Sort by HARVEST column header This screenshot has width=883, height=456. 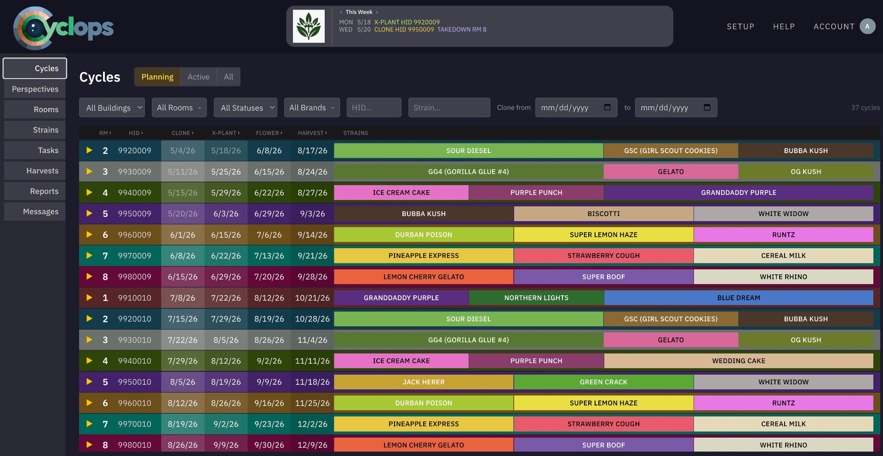click(x=312, y=133)
